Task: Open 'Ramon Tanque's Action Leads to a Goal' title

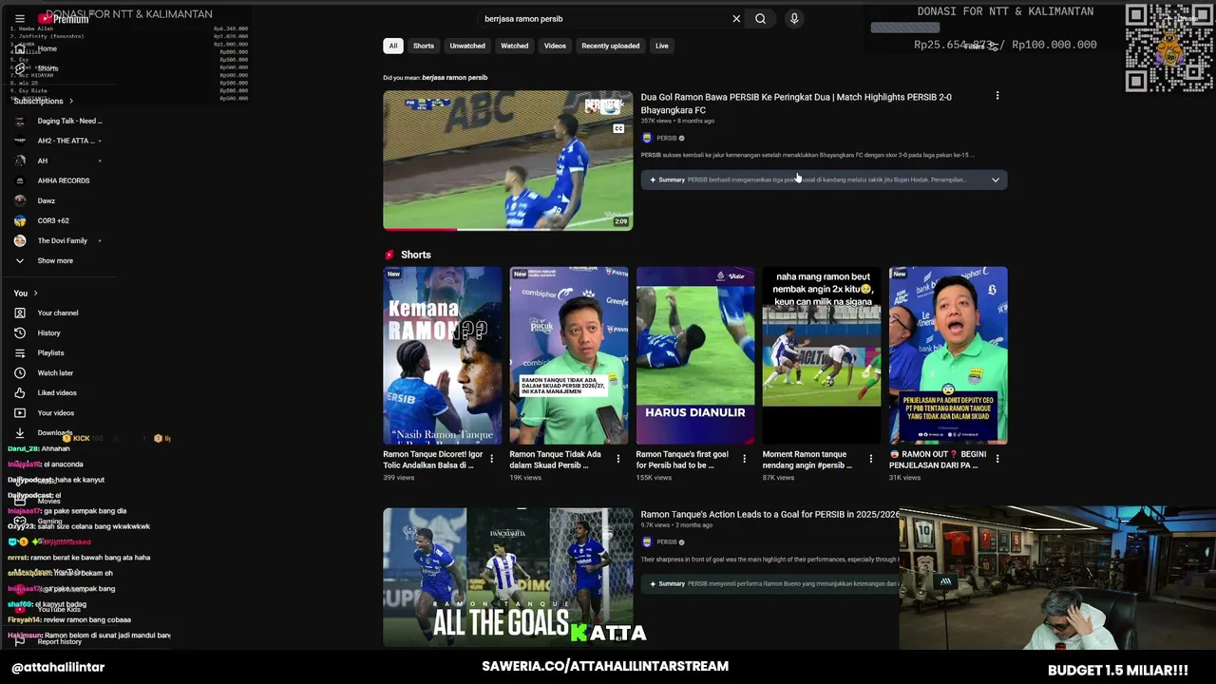Action: [769, 514]
